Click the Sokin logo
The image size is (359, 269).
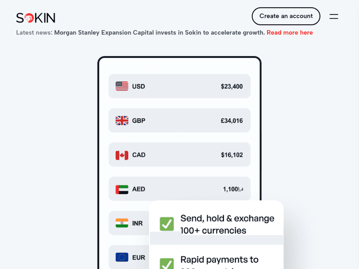[35, 18]
